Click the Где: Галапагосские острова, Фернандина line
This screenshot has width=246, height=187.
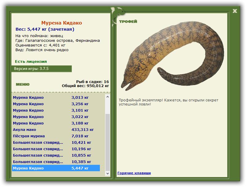[58, 40]
